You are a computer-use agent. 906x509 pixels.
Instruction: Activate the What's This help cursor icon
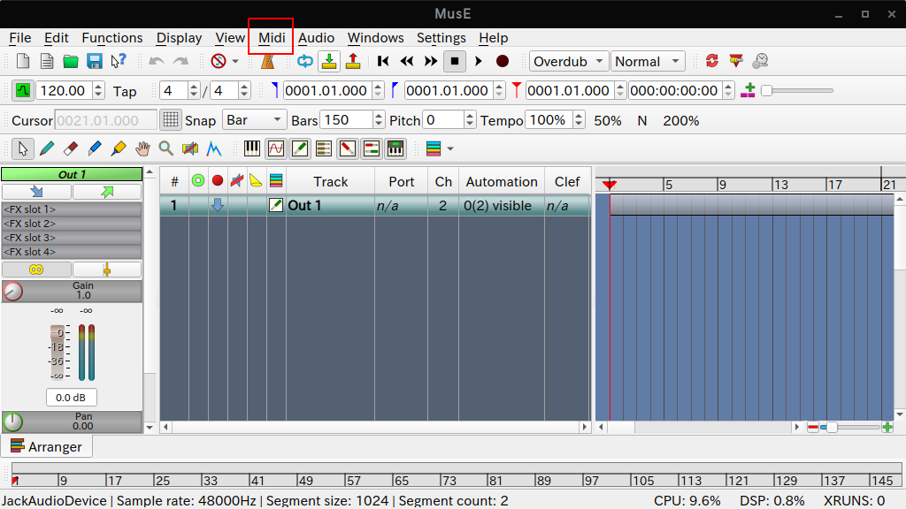pos(119,61)
